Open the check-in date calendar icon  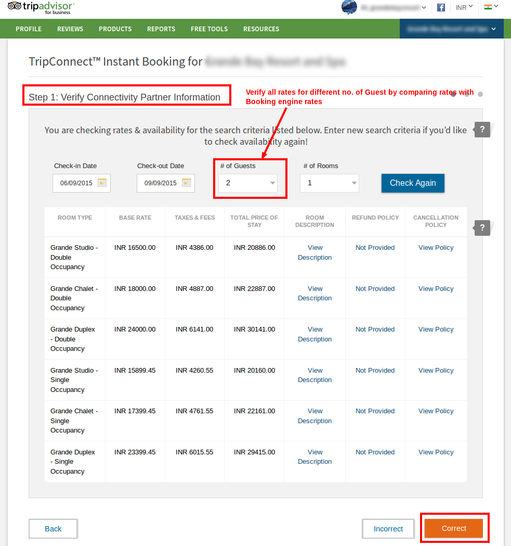click(102, 183)
